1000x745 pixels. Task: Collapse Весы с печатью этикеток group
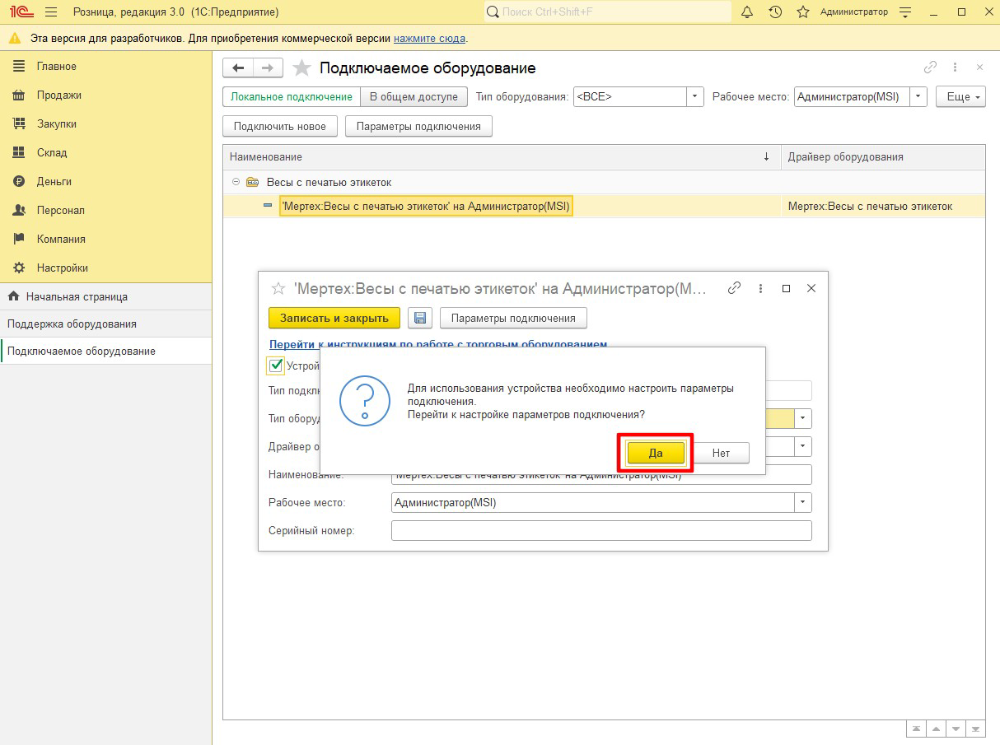[x=236, y=182]
